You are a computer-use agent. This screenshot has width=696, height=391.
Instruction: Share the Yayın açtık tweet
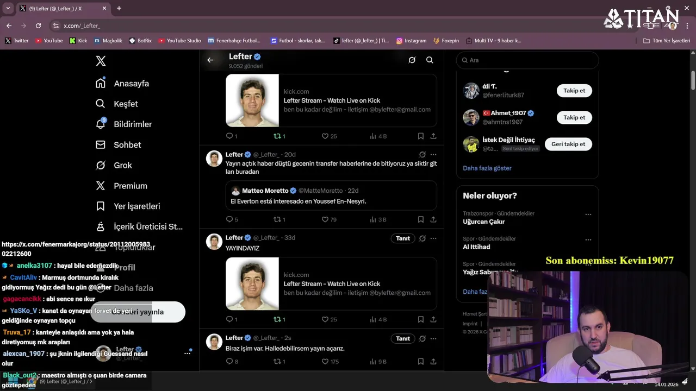[x=433, y=219]
